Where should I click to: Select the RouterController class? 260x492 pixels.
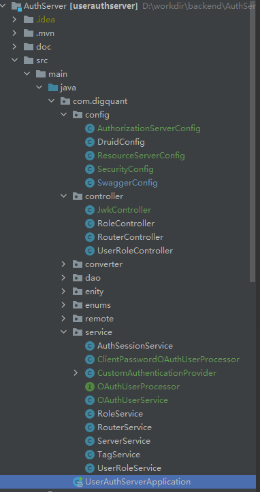(130, 237)
